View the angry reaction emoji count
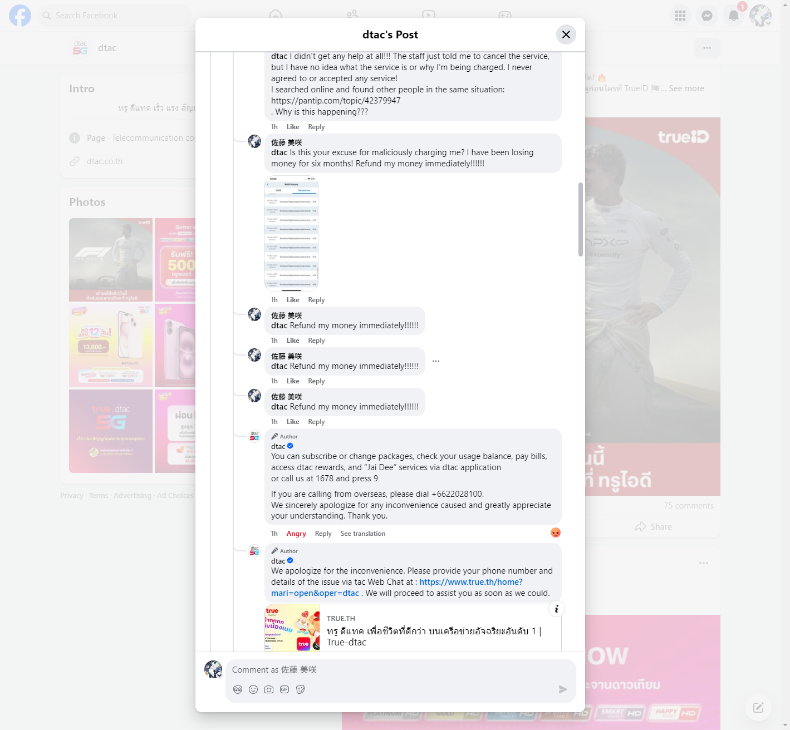Viewport: 790px width, 730px height. [556, 532]
